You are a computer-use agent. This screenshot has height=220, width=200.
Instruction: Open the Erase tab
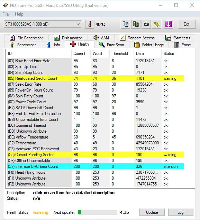click(x=182, y=45)
